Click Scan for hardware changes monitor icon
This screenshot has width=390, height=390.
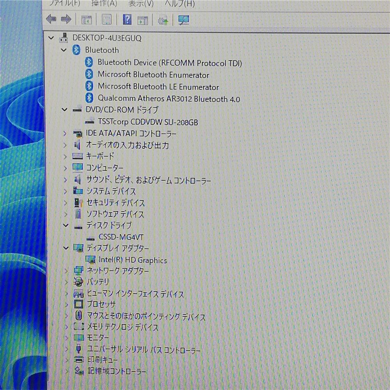[x=184, y=20]
